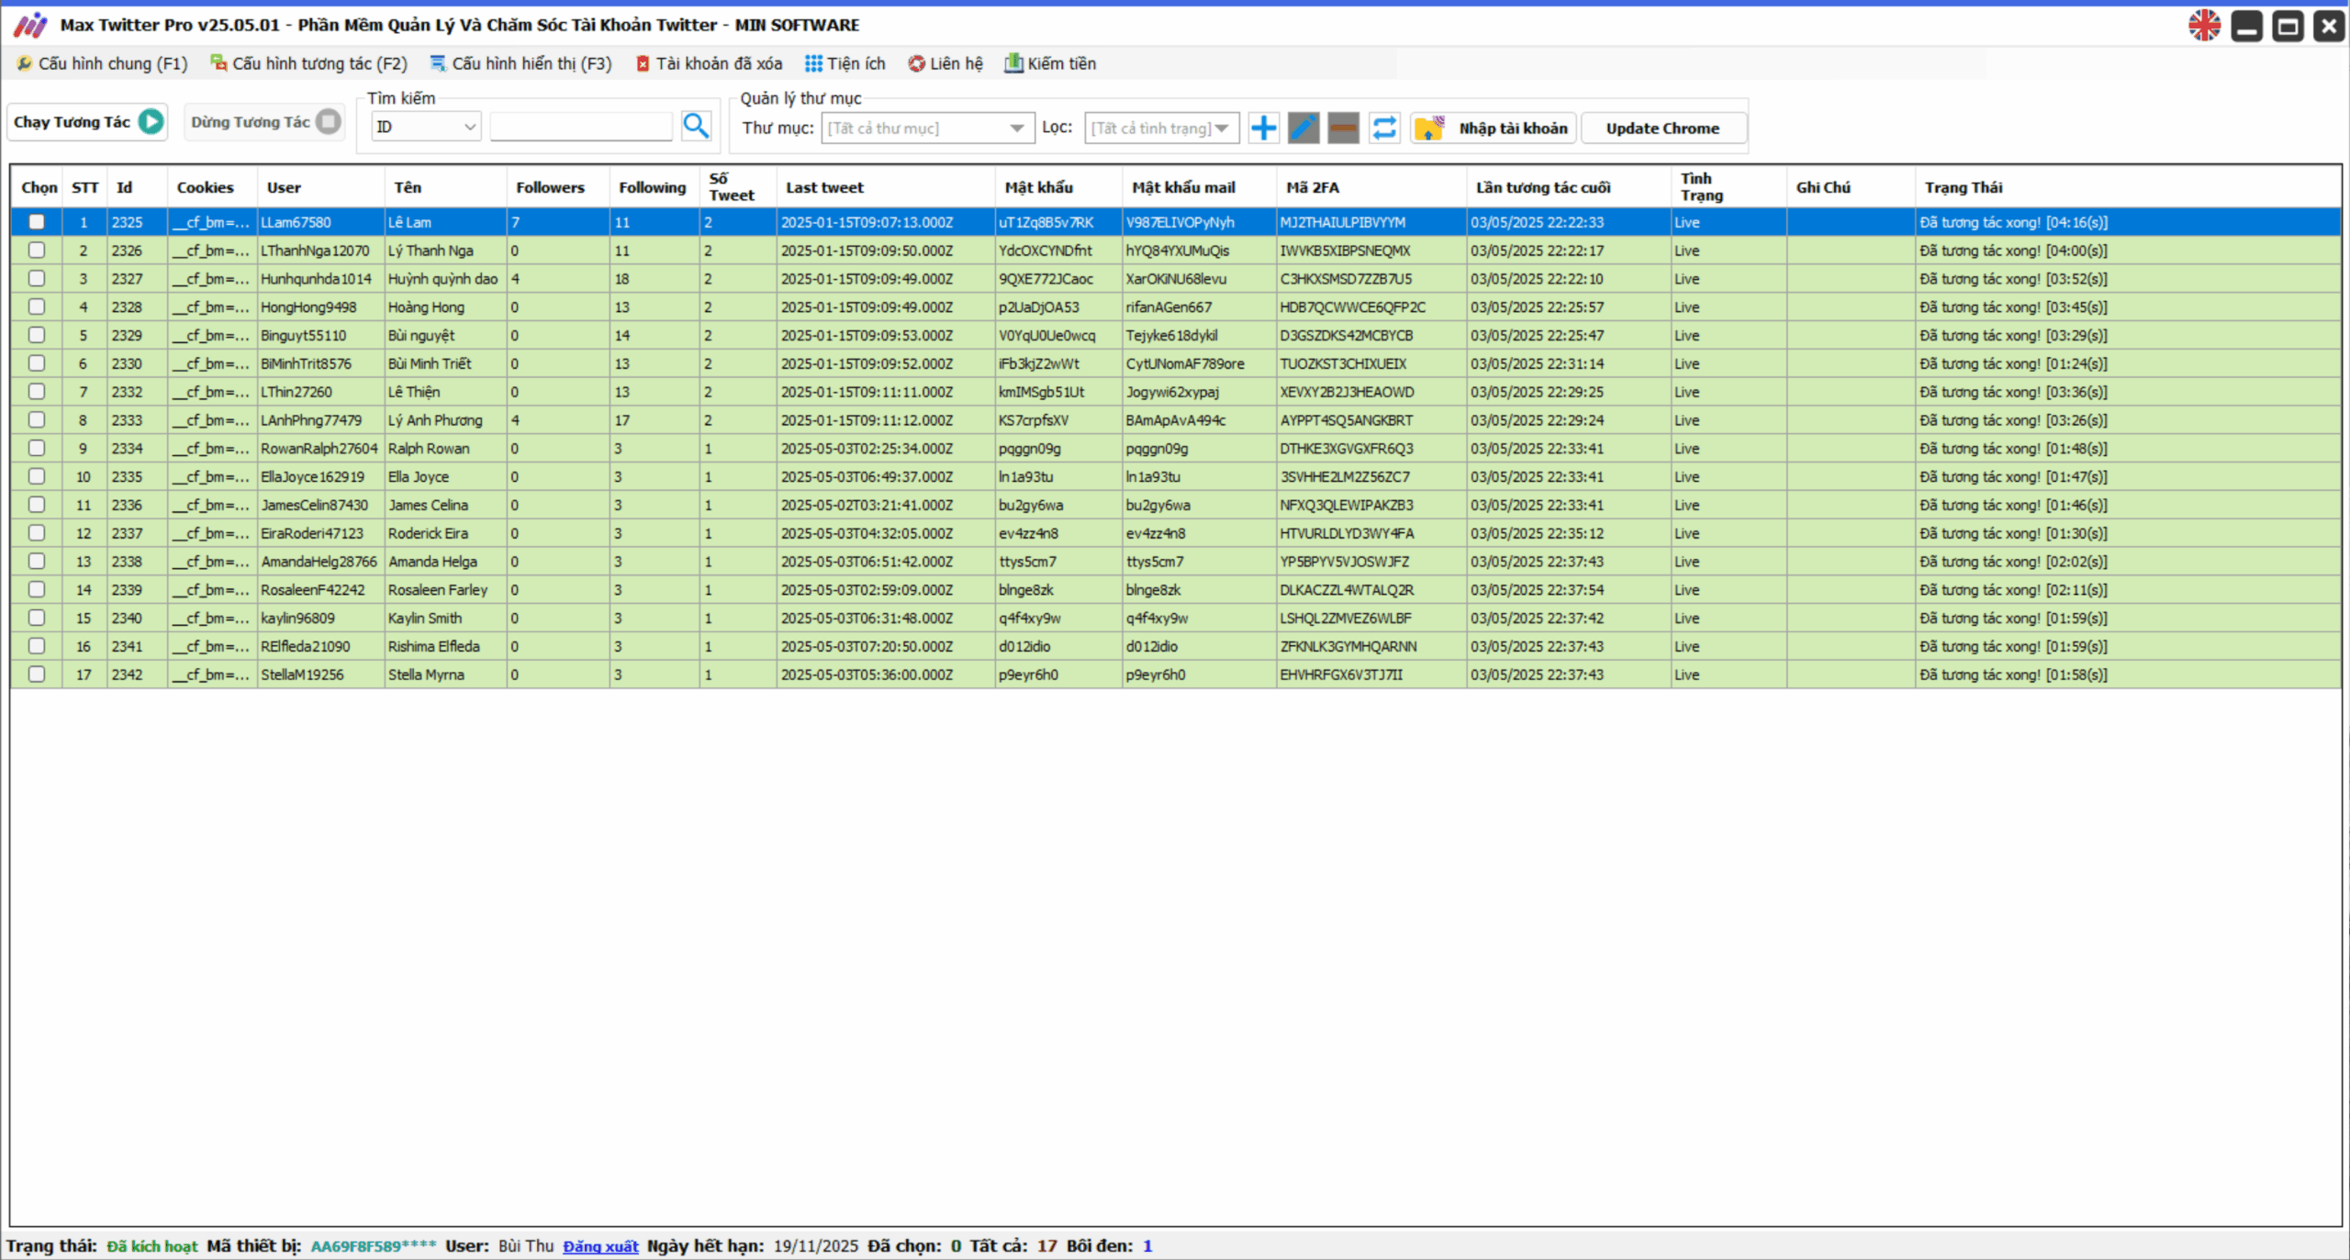Image resolution: width=2350 pixels, height=1260 pixels.
Task: Delete folder with the minus icon
Action: point(1343,128)
